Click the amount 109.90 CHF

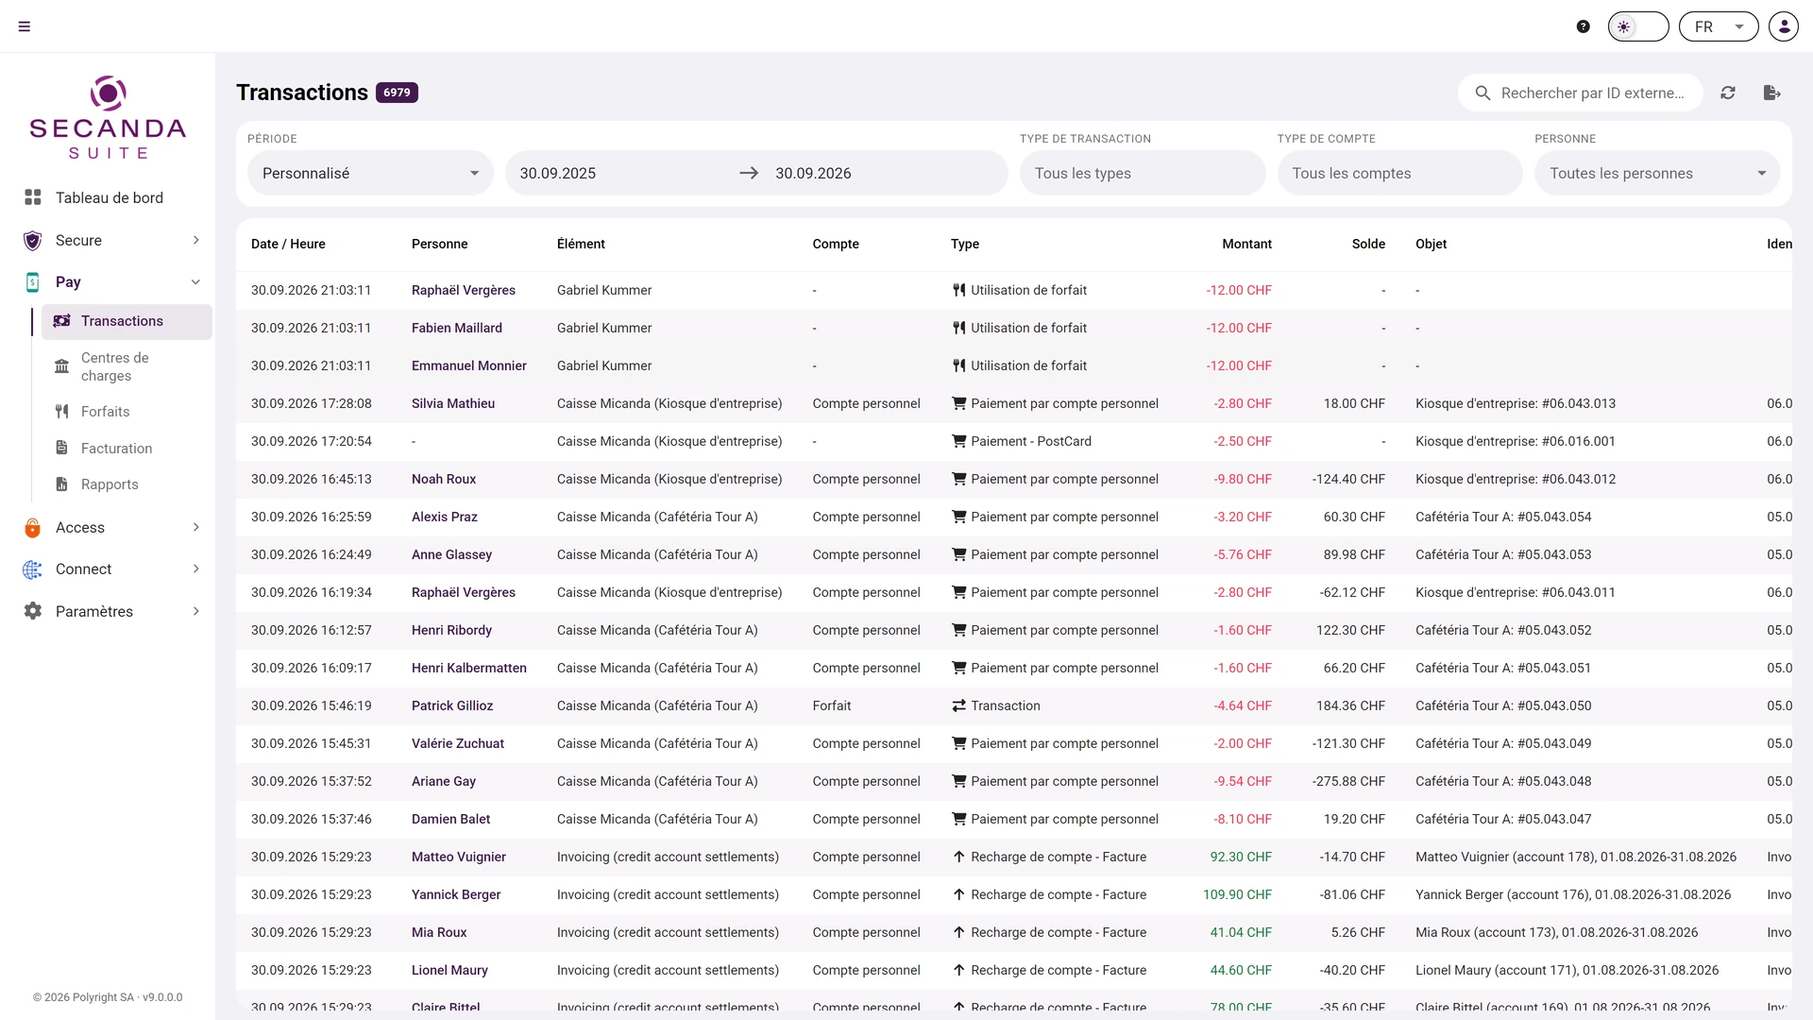tap(1237, 894)
